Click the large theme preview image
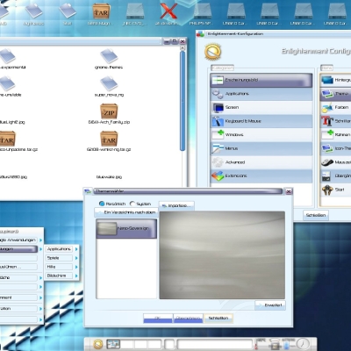This screenshot has height=351, width=351. coord(222,255)
